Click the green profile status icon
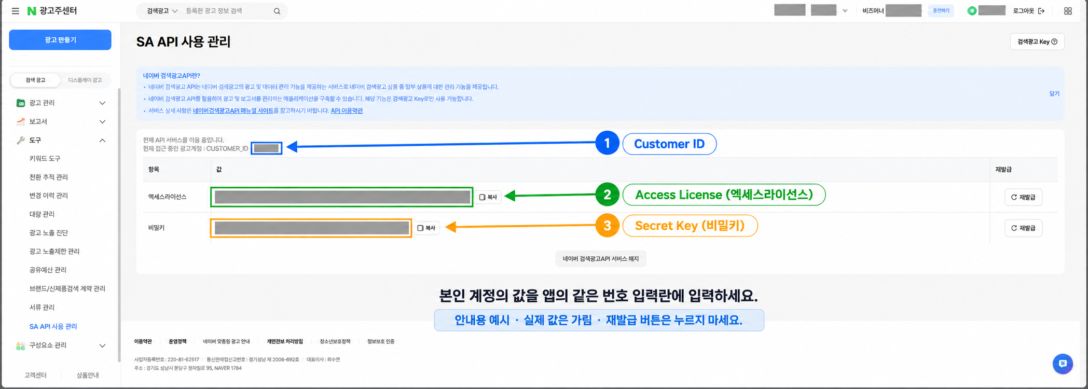This screenshot has width=1088, height=389. tap(972, 11)
